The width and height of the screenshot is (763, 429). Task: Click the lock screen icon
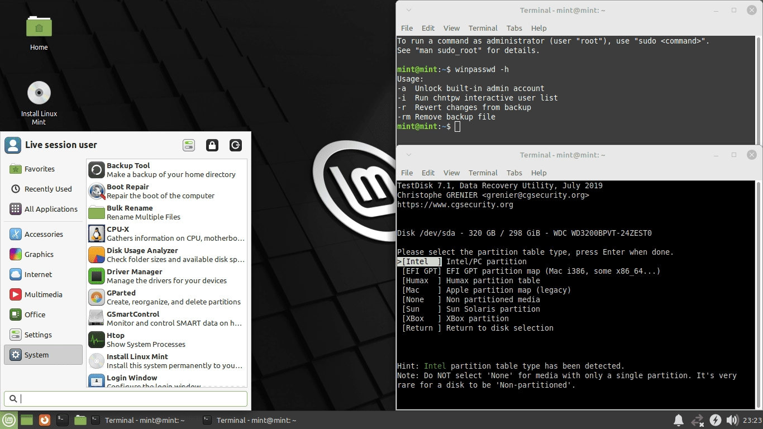coord(212,145)
